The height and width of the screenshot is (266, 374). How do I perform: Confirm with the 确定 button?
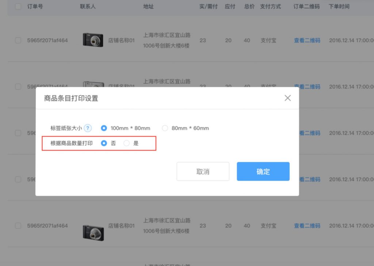click(x=263, y=171)
